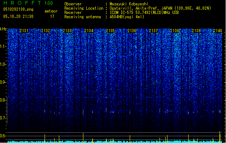Viewport: 226px width, 143px height.
Task: Click the 'Receiving antenna' label
Action: [83, 17]
